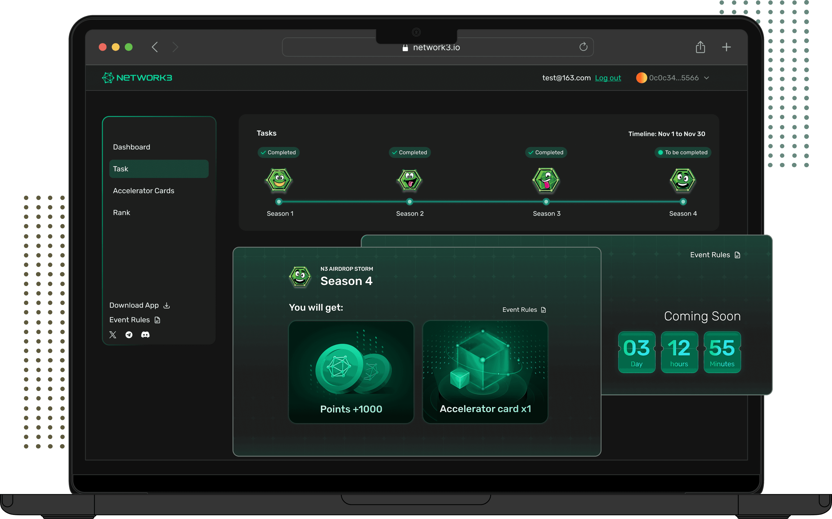This screenshot has height=519, width=832.
Task: Click the network3.io address bar
Action: coord(436,48)
